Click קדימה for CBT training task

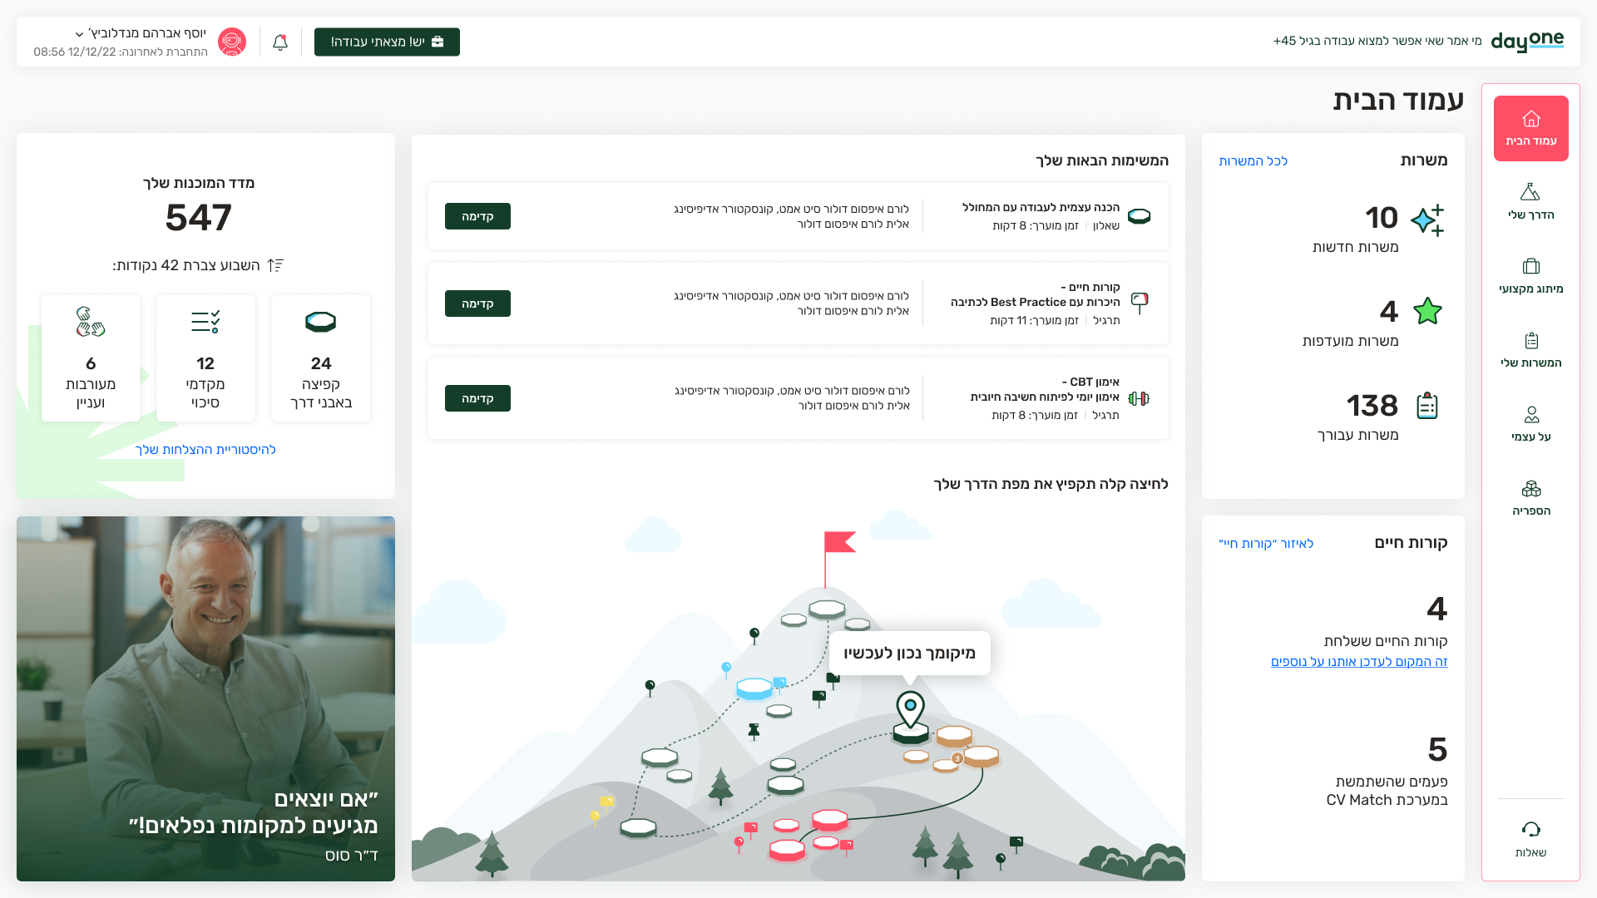tap(477, 398)
